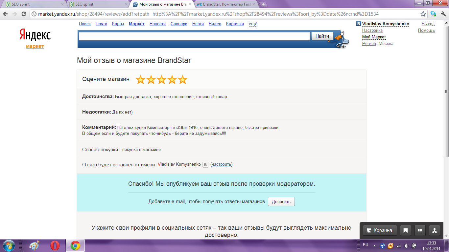Screen dimensions: 449x252
Task: Open the Блоги service link
Action: (x=198, y=24)
